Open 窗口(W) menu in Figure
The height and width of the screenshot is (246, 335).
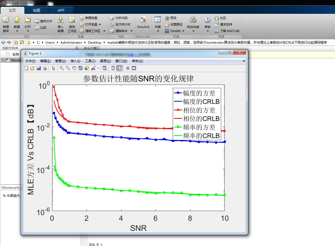click(121, 61)
